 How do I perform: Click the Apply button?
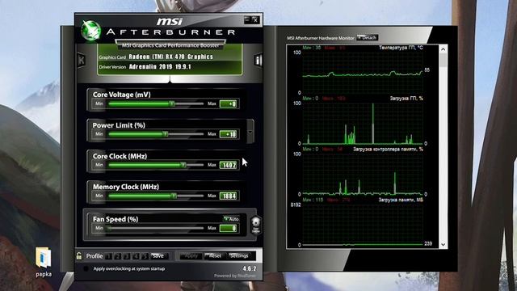pyautogui.click(x=191, y=256)
